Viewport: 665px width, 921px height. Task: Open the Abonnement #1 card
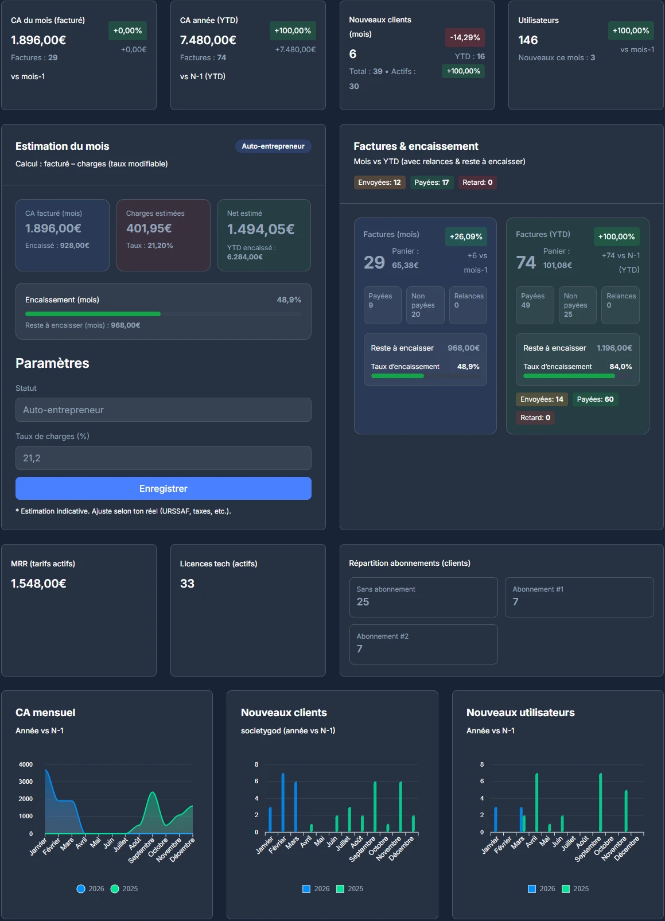[578, 597]
